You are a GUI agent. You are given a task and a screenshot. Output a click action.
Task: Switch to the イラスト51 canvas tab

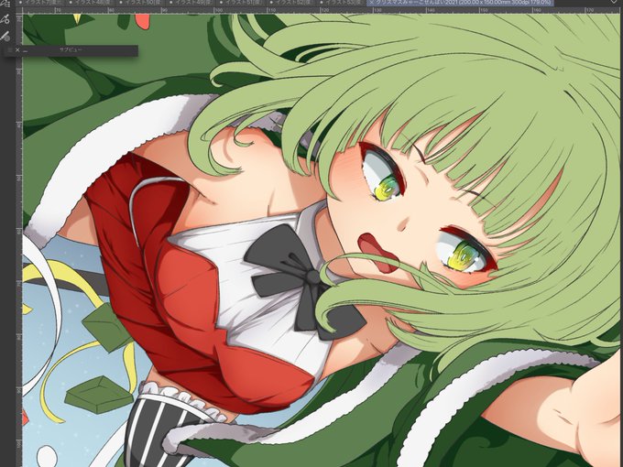(x=241, y=3)
